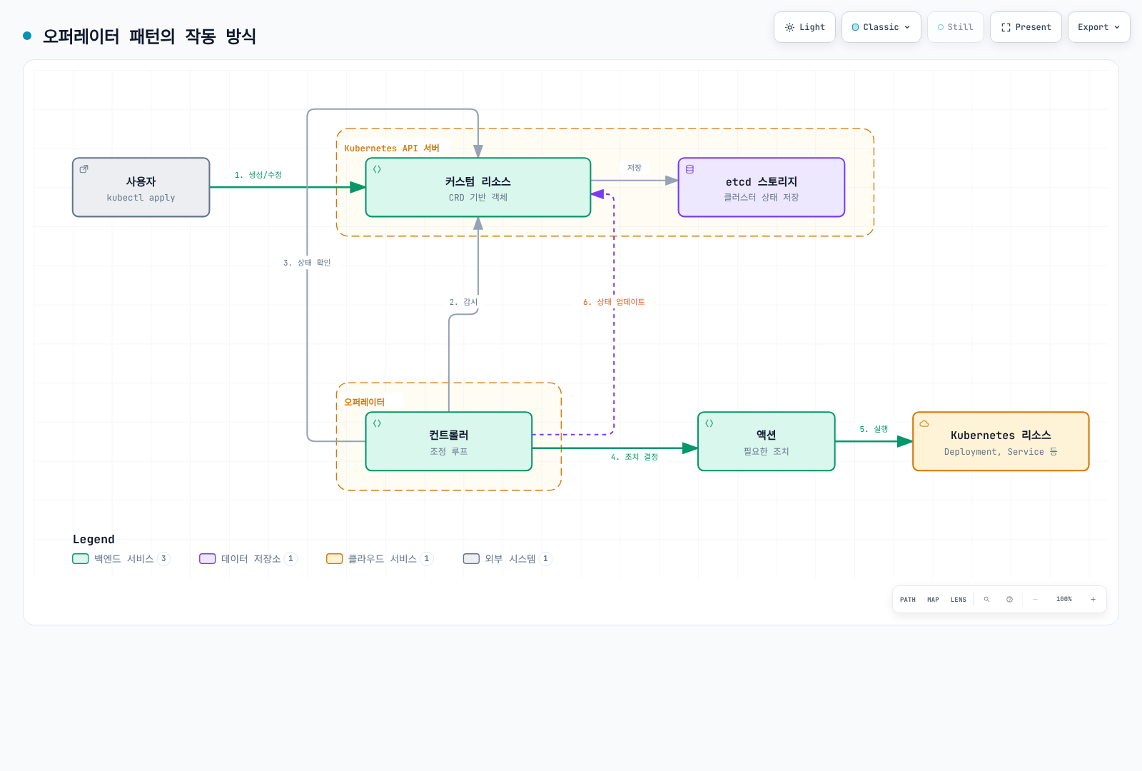Switch to the MAP view tab
The width and height of the screenshot is (1142, 771).
click(933, 600)
